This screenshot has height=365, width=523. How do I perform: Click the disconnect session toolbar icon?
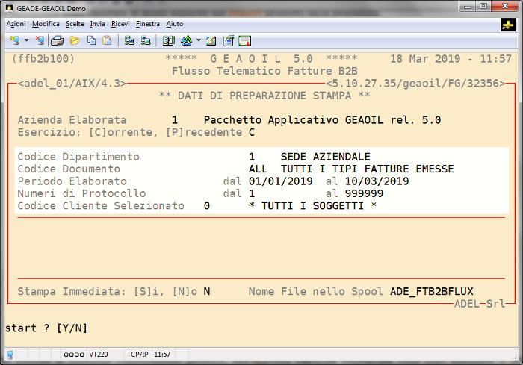39,40
